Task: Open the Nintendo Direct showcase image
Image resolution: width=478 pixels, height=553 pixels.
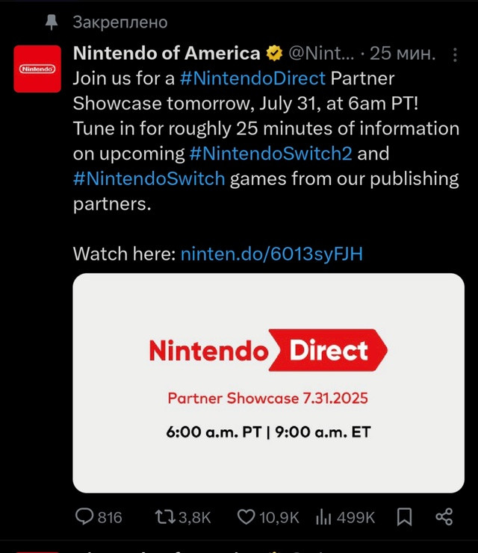Action: (x=269, y=383)
